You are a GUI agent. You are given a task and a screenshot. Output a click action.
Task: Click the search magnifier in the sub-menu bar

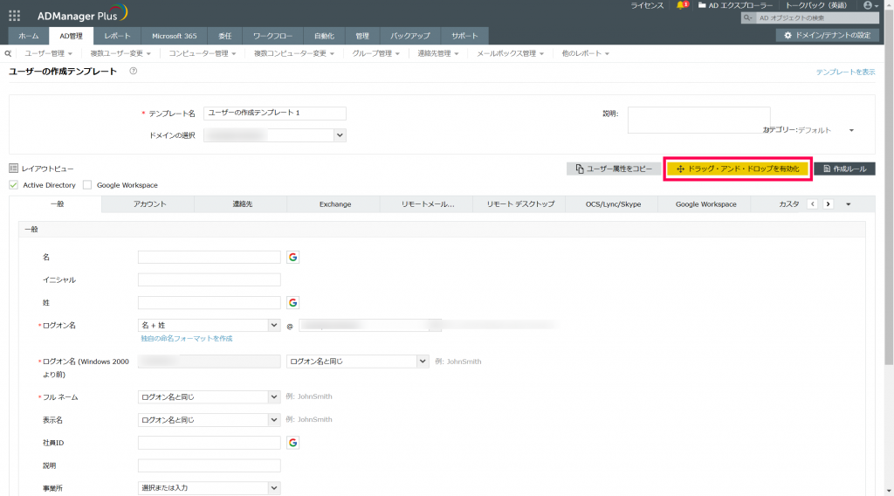coord(8,53)
